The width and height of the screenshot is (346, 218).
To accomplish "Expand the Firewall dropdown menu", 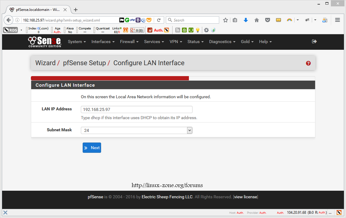I will [x=129, y=42].
